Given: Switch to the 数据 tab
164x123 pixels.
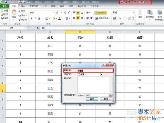Looking at the screenshot, I should click(x=53, y=6).
